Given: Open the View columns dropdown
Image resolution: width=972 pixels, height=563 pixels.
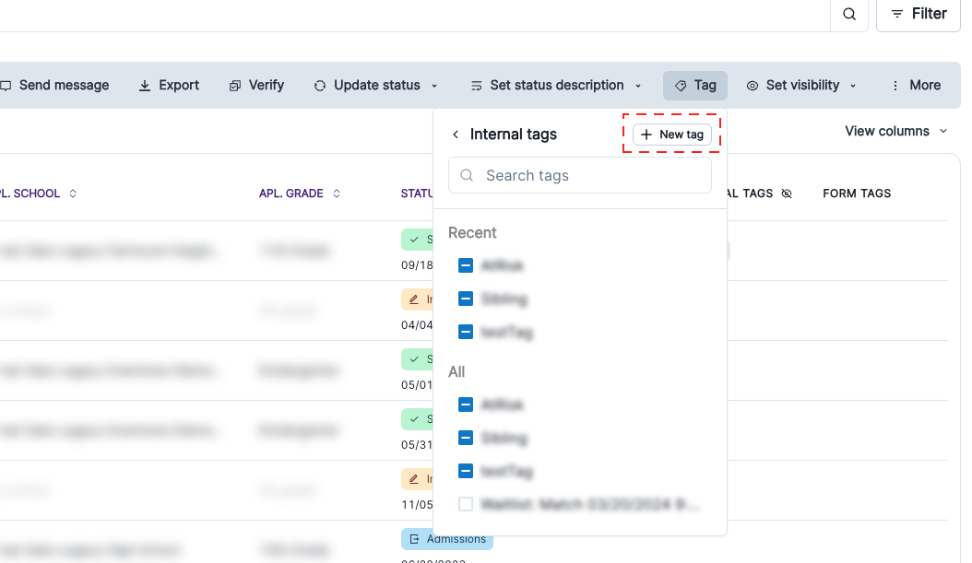Looking at the screenshot, I should pos(895,131).
